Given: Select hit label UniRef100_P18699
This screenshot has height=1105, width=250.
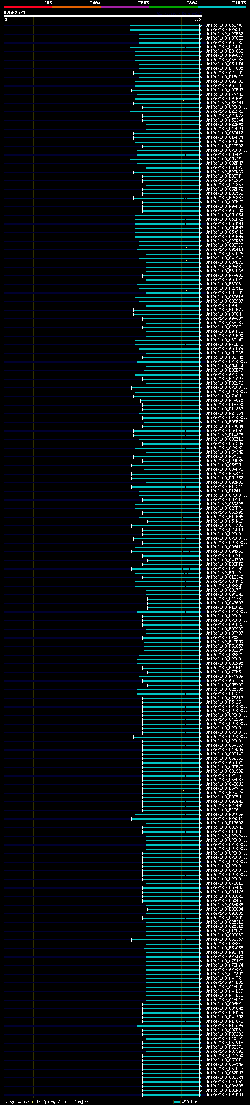Looking at the screenshot, I should 224,1025.
